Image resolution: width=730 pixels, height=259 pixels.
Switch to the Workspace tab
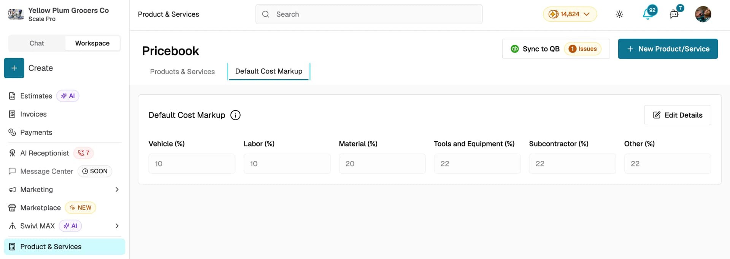click(92, 43)
